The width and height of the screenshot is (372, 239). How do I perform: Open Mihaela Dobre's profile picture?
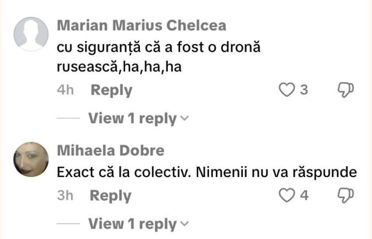click(31, 159)
